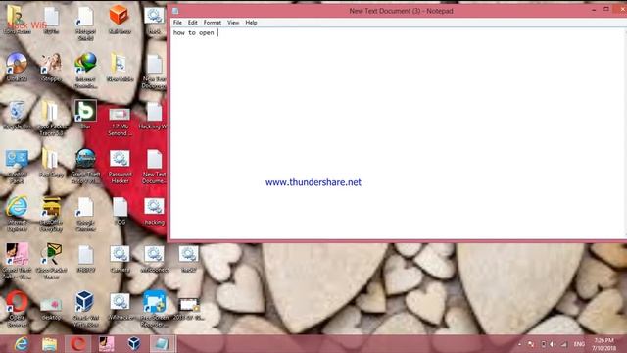Open the taskbar clock and date

pos(603,344)
